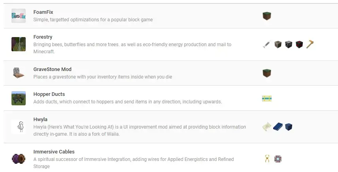Open the GraveStone Mod title link
This screenshot has height=172, width=338.
pos(53,69)
